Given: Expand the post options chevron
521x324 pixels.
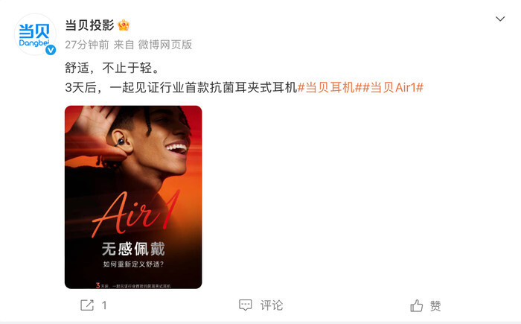Looking at the screenshot, I should pyautogui.click(x=500, y=19).
